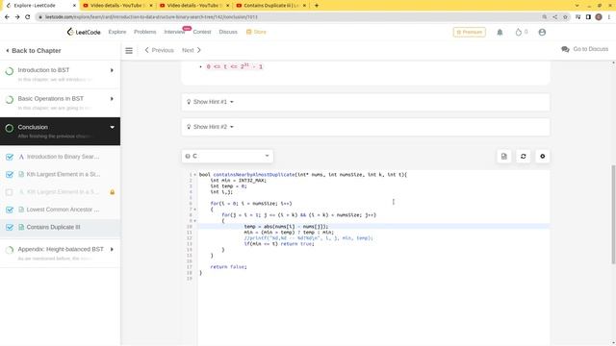The image size is (616, 346).
Task: Click the browser side panel icon
Action: pos(588,17)
